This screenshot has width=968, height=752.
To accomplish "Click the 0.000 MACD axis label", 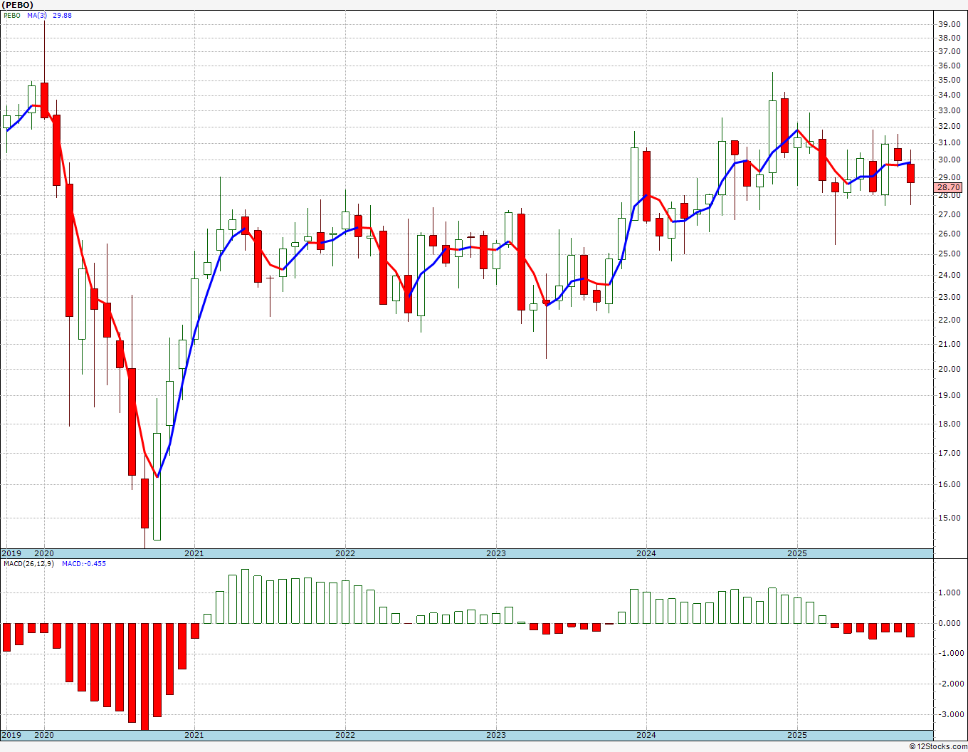I will (x=949, y=623).
